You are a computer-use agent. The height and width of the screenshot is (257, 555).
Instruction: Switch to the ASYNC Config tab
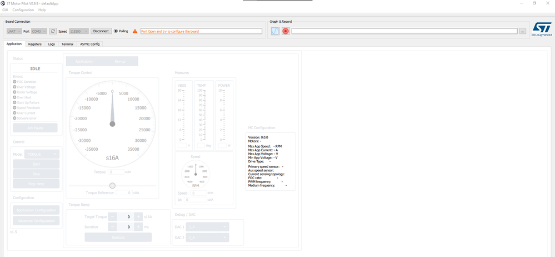(x=89, y=45)
